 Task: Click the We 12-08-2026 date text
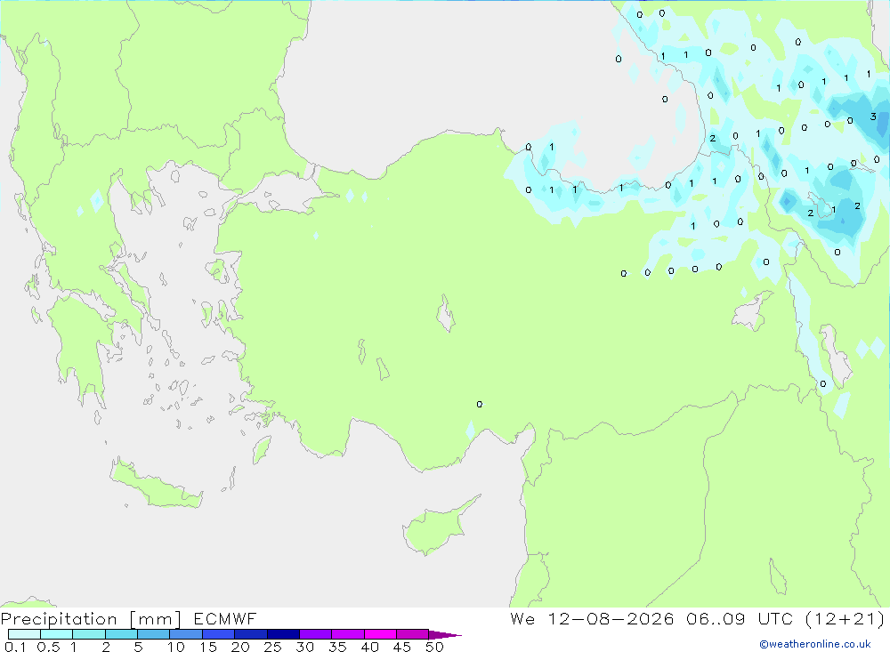click(592, 618)
